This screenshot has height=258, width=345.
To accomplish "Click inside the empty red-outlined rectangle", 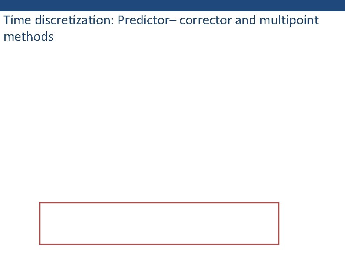I will pyautogui.click(x=159, y=223).
